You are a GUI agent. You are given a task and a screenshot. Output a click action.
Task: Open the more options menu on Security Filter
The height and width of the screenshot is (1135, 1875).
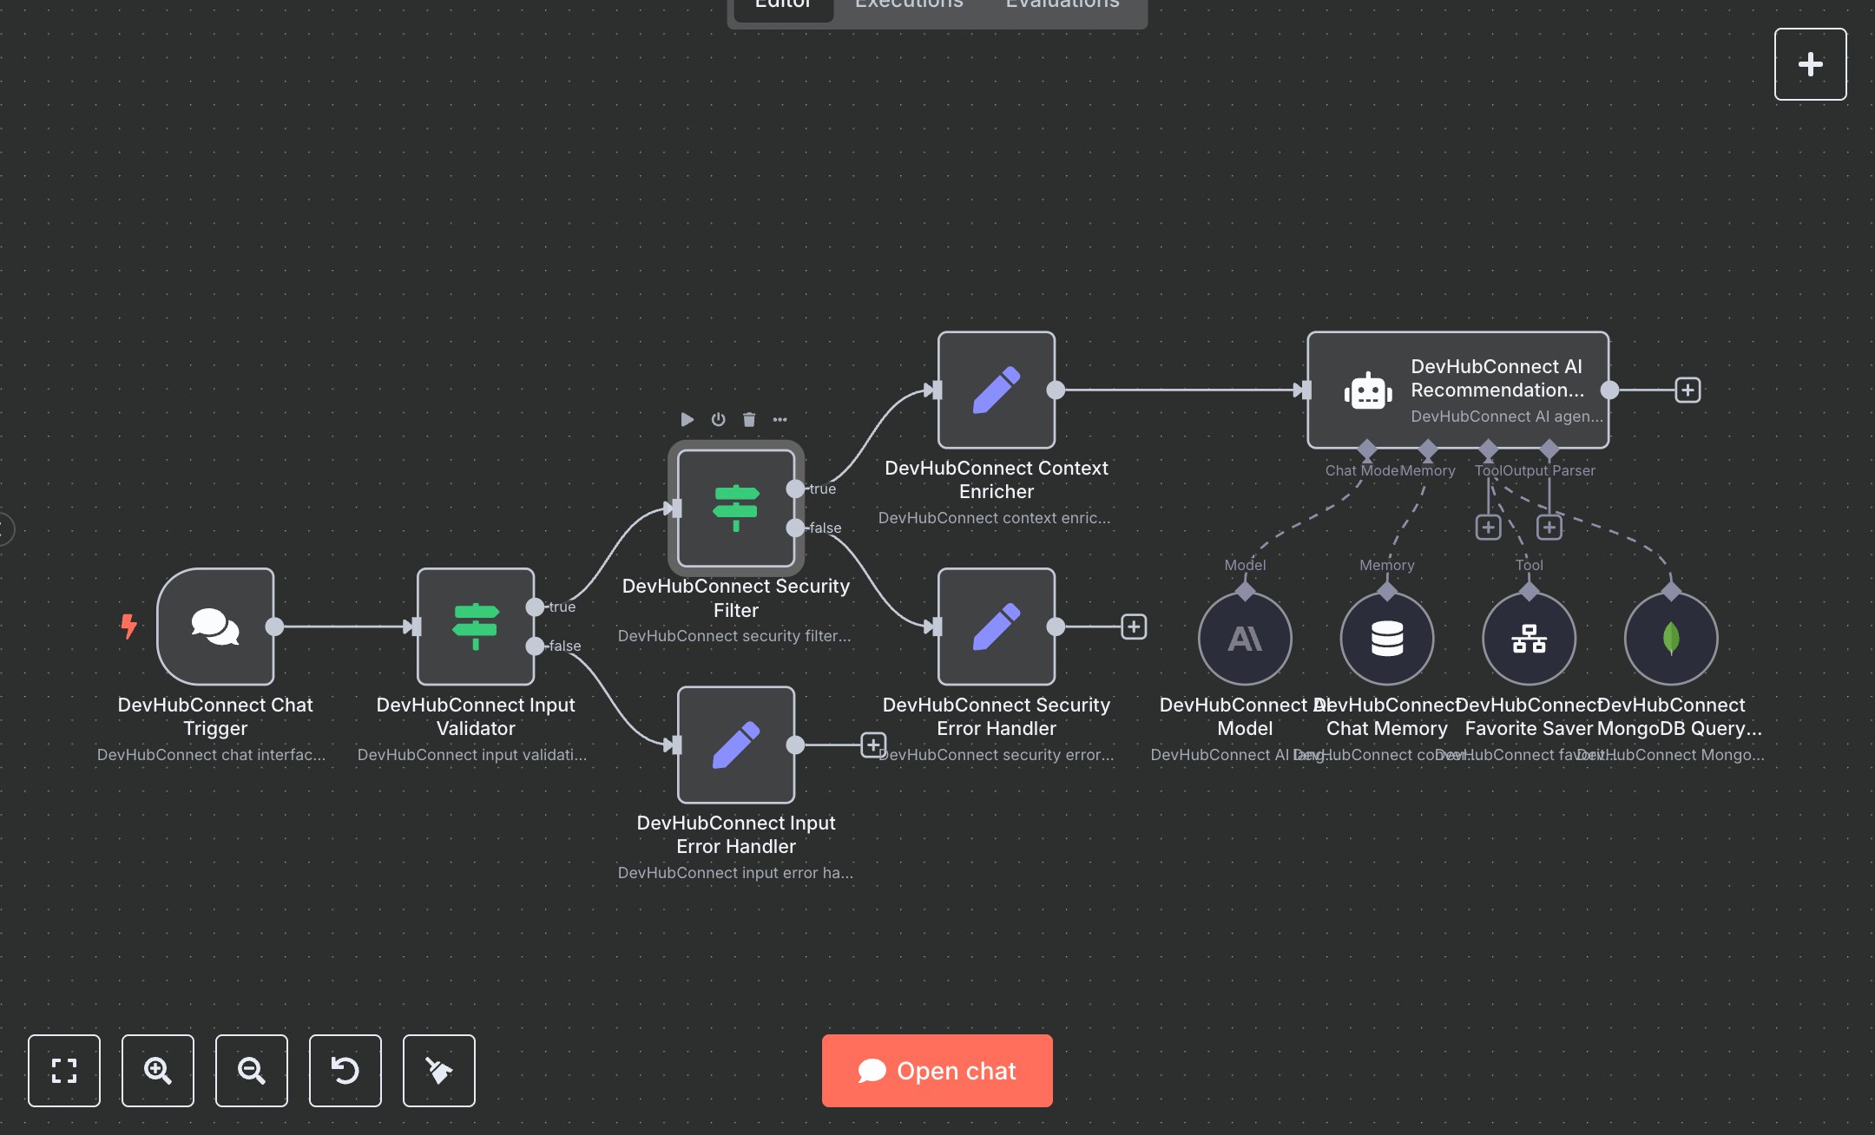pos(780,419)
